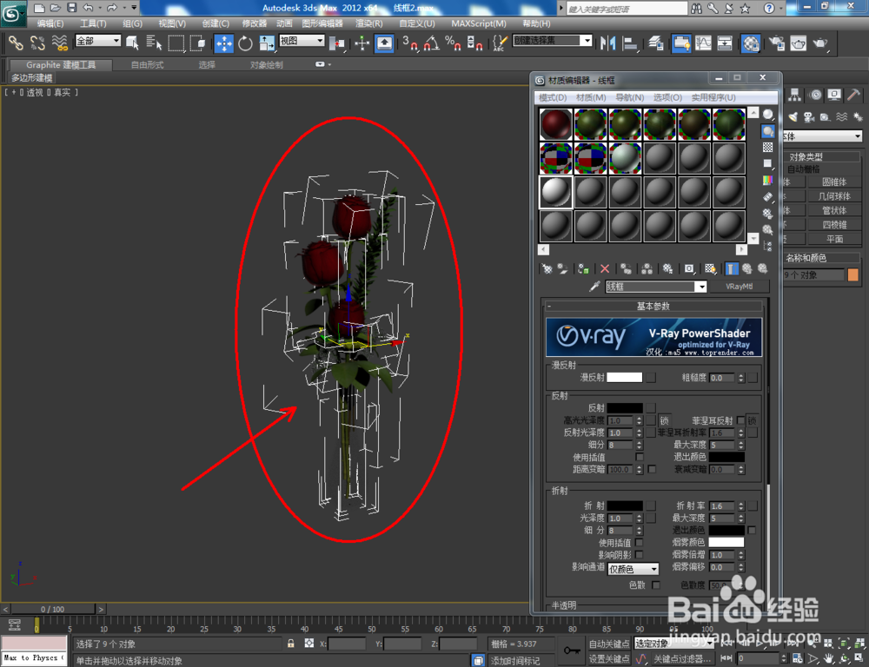Open the Material Editor toolbar icon

click(751, 43)
